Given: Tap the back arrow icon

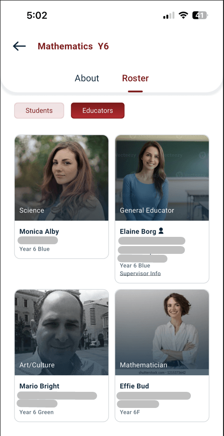Looking at the screenshot, I should tap(19, 46).
